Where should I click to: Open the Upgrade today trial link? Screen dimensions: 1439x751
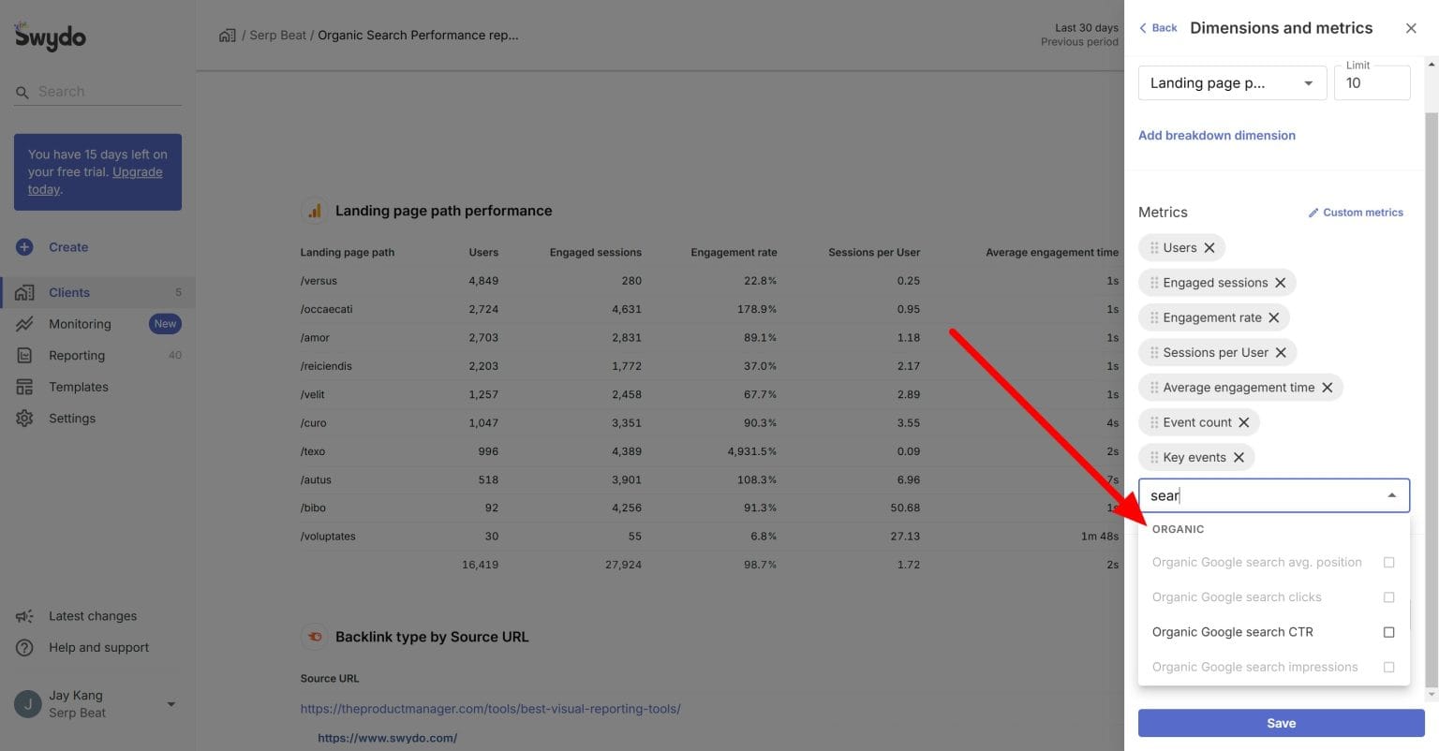tap(137, 172)
